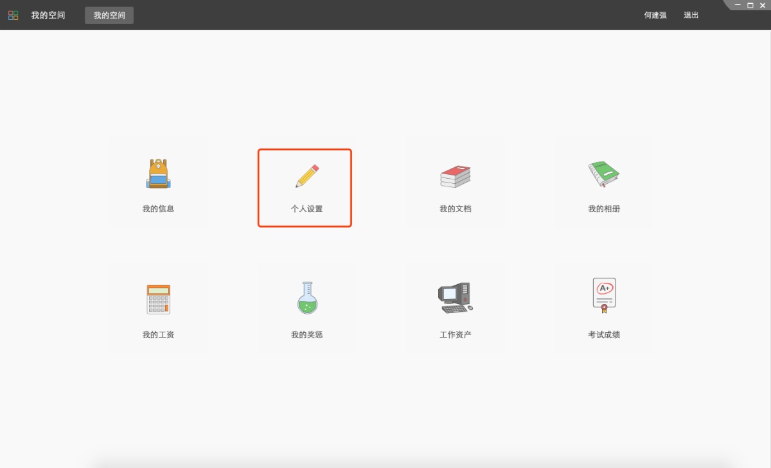
Task: Open the 我的工资 text label
Action: pos(158,335)
